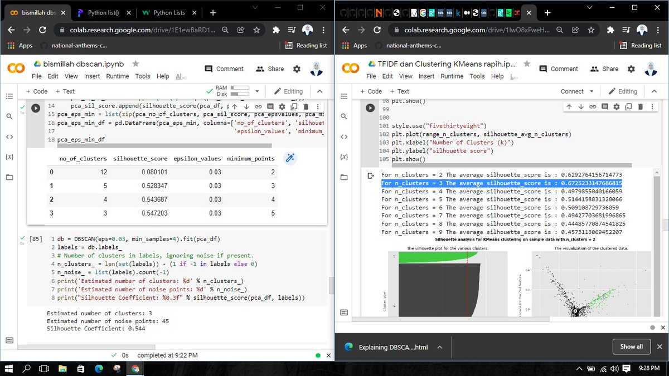The width and height of the screenshot is (669, 376).
Task: Select the highlighted n_clusters = 3 output line
Action: pos(502,183)
